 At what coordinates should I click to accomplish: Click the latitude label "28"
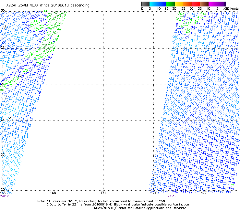(3, 47)
